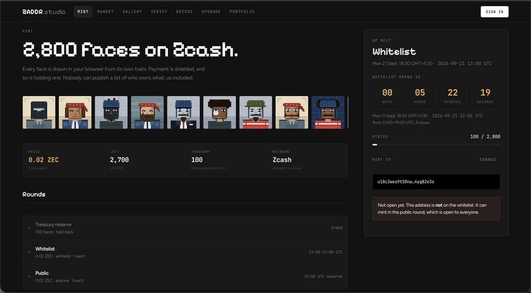The width and height of the screenshot is (531, 293).
Task: Click "Runs 13:00–19:00 UTC, 6 hours." text
Action: pos(401,123)
